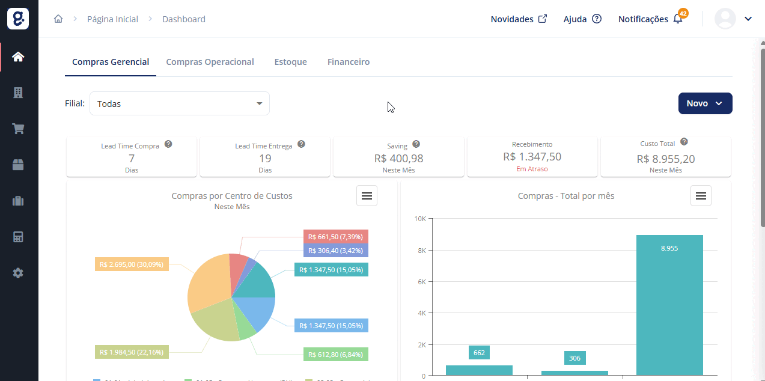Open the Novo dropdown button
The height and width of the screenshot is (381, 765).
(x=705, y=103)
